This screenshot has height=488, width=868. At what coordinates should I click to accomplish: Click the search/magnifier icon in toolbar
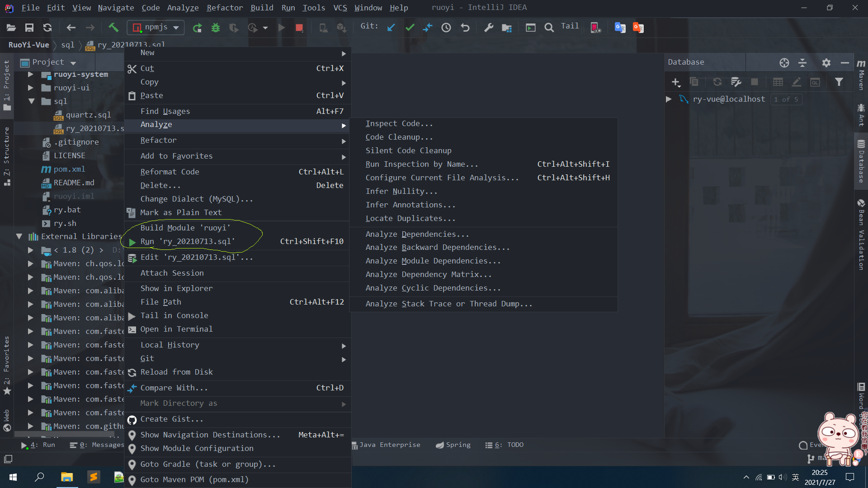[x=549, y=28]
